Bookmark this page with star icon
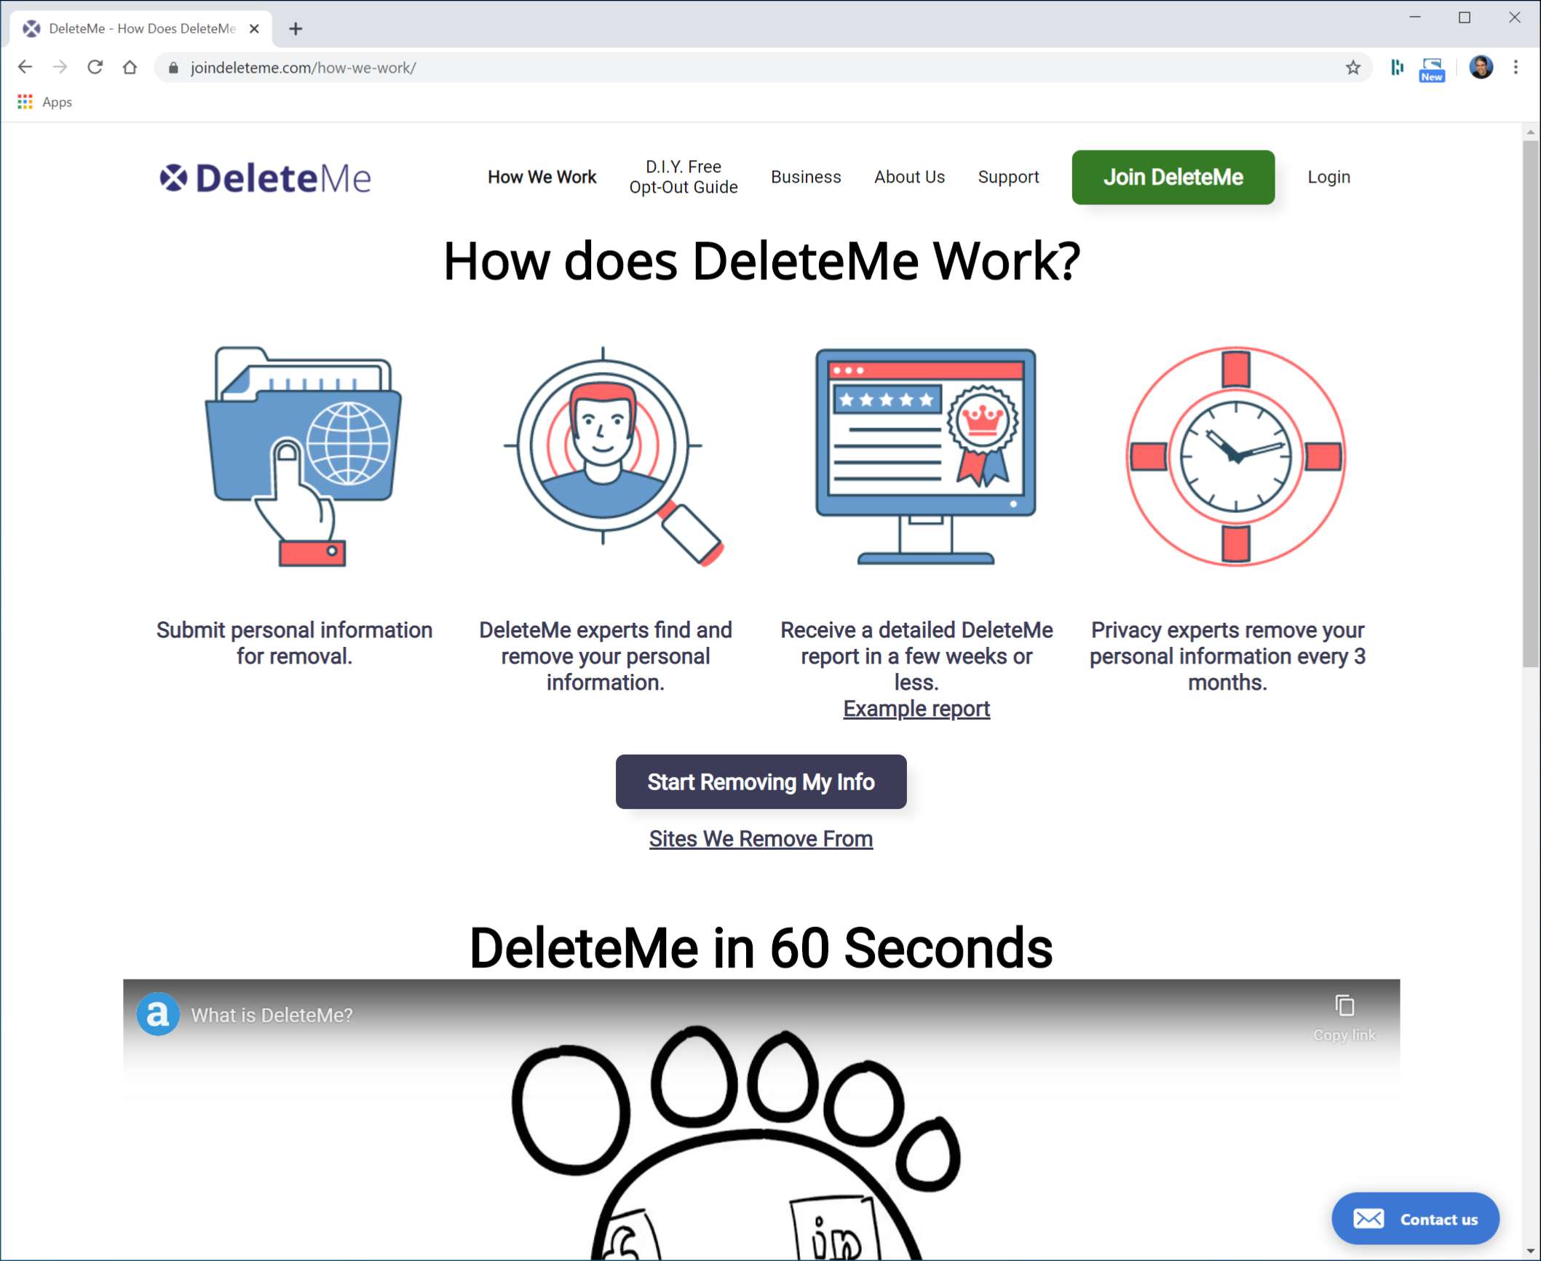The height and width of the screenshot is (1261, 1541). coord(1352,68)
